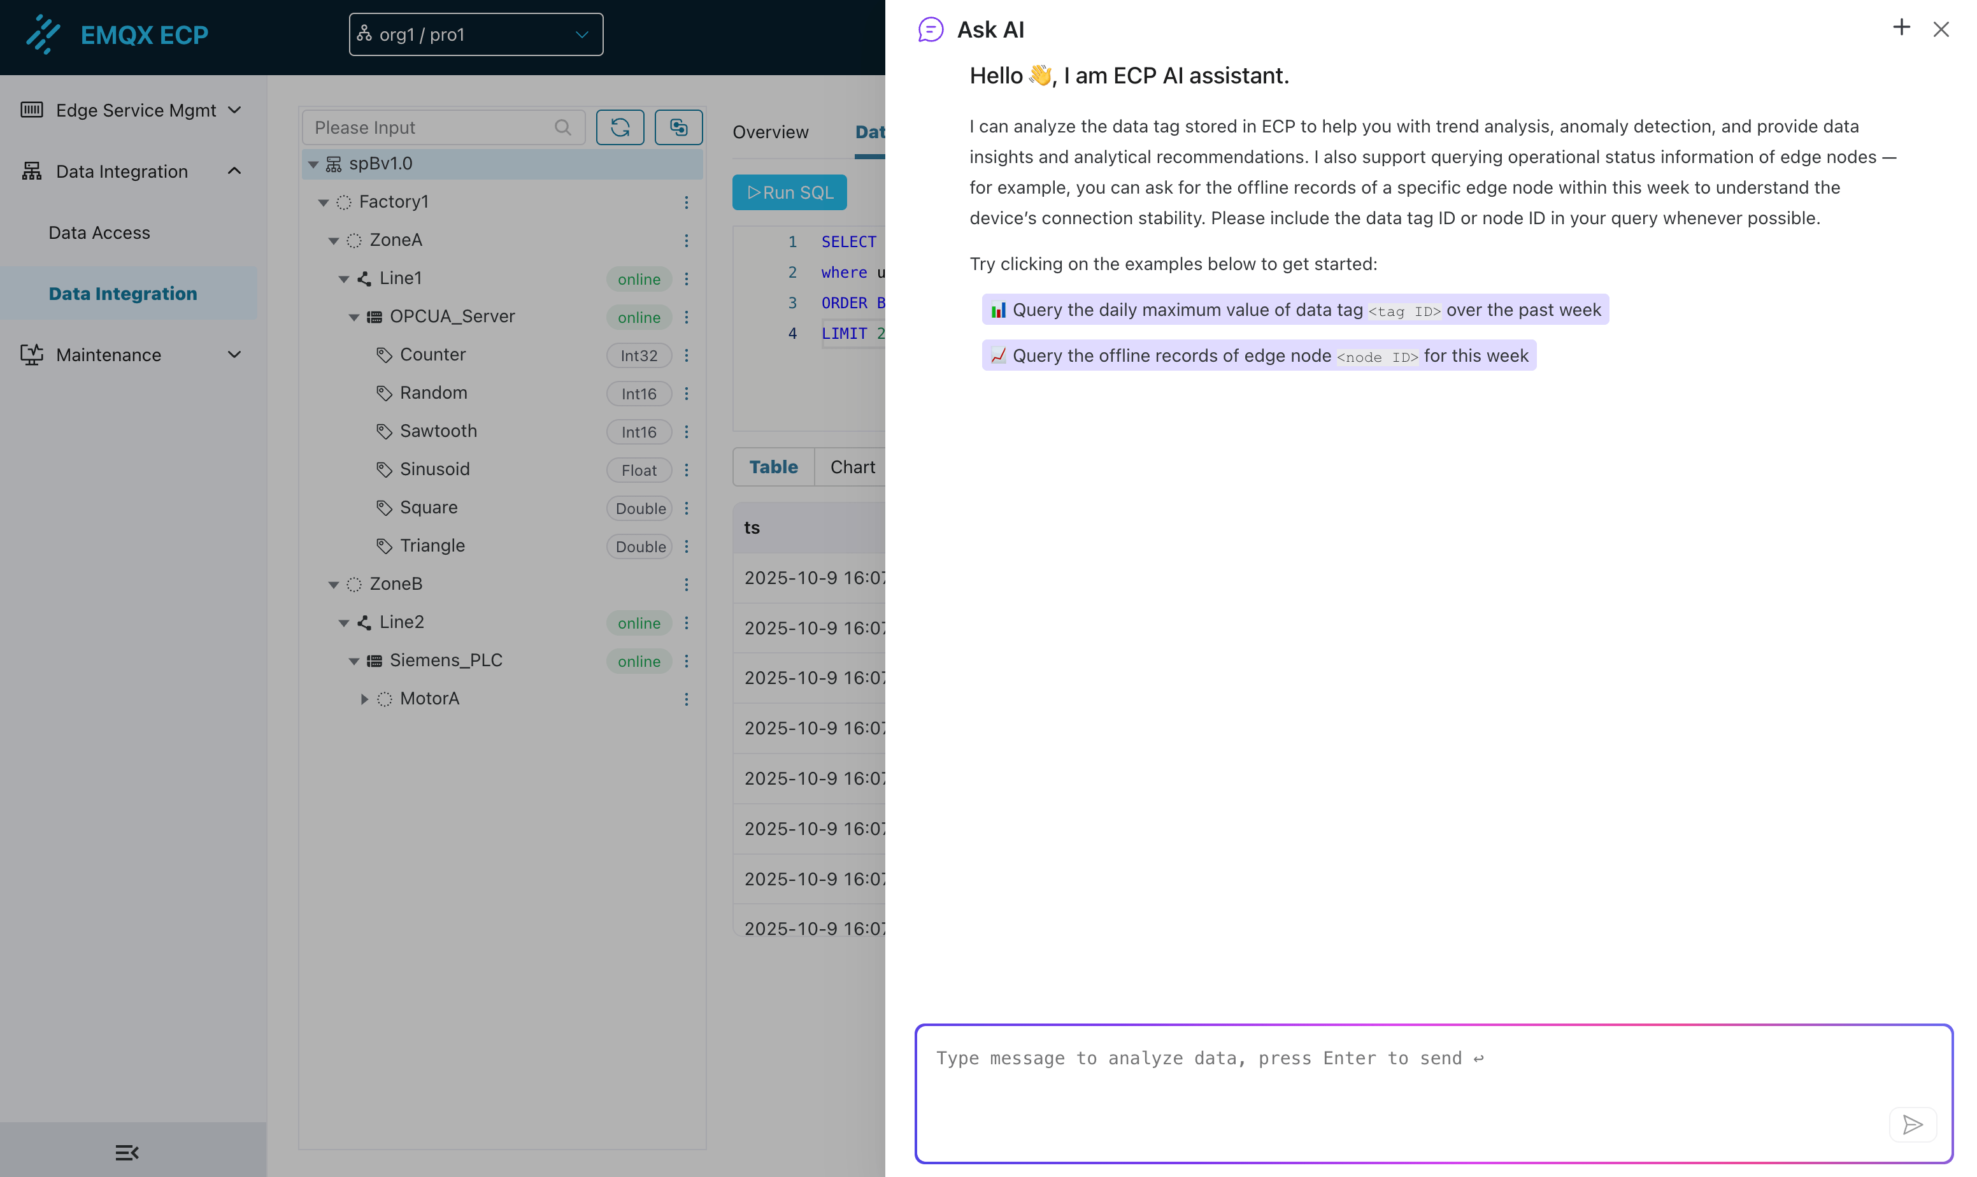
Task: Click the Maintenance wrench icon in sidebar
Action: click(32, 355)
